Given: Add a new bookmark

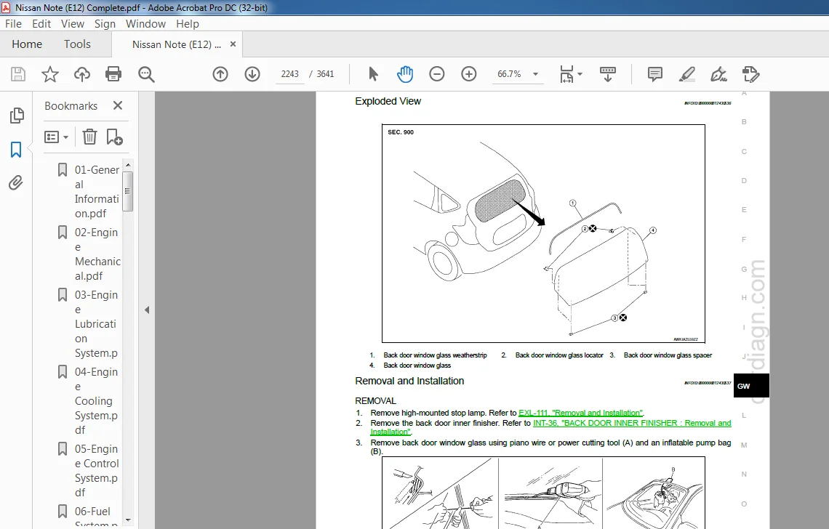Looking at the screenshot, I should click(114, 137).
